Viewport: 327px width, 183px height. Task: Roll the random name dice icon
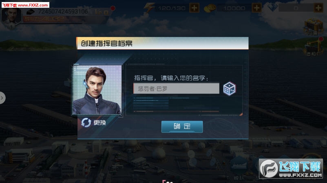click(230, 89)
